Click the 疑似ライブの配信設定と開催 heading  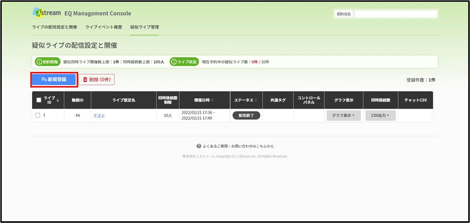click(75, 45)
